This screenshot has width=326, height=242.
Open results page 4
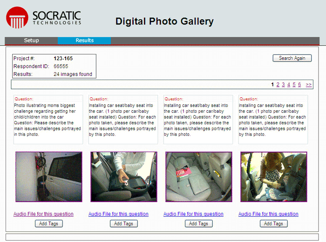[x=289, y=85]
